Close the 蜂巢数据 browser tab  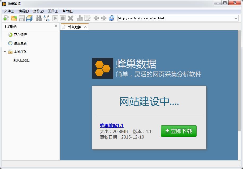pyautogui.click(x=85, y=27)
